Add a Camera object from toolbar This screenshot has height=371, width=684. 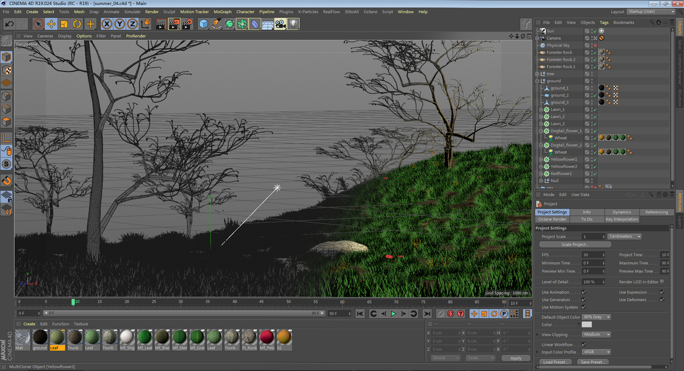(x=281, y=24)
